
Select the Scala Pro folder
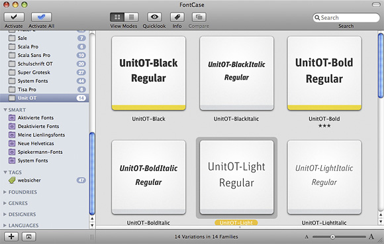(x=44, y=46)
